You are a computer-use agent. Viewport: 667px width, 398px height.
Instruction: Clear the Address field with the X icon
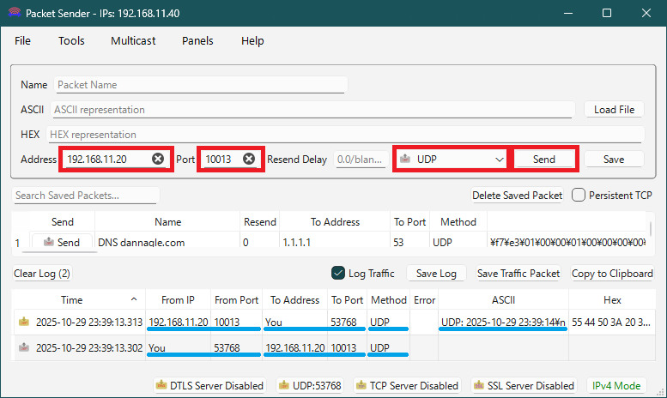(158, 160)
